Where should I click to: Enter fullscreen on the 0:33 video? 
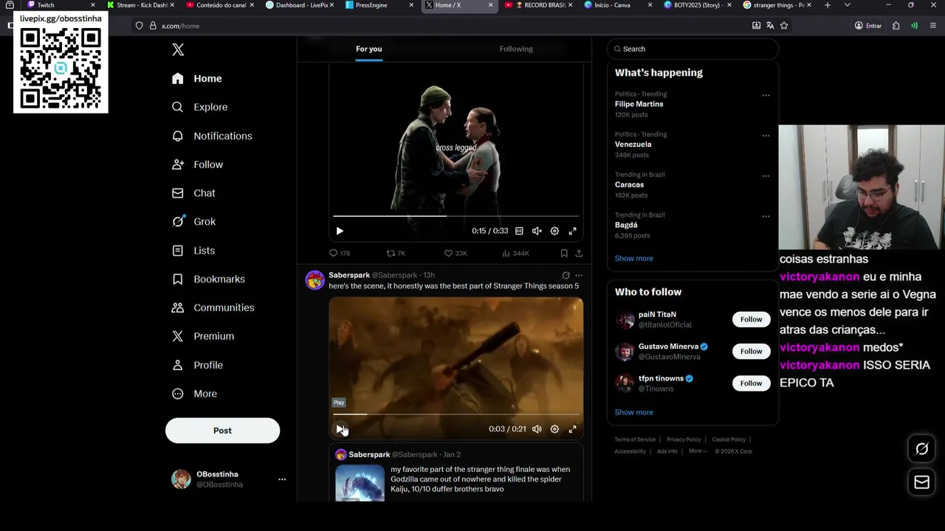coord(572,231)
